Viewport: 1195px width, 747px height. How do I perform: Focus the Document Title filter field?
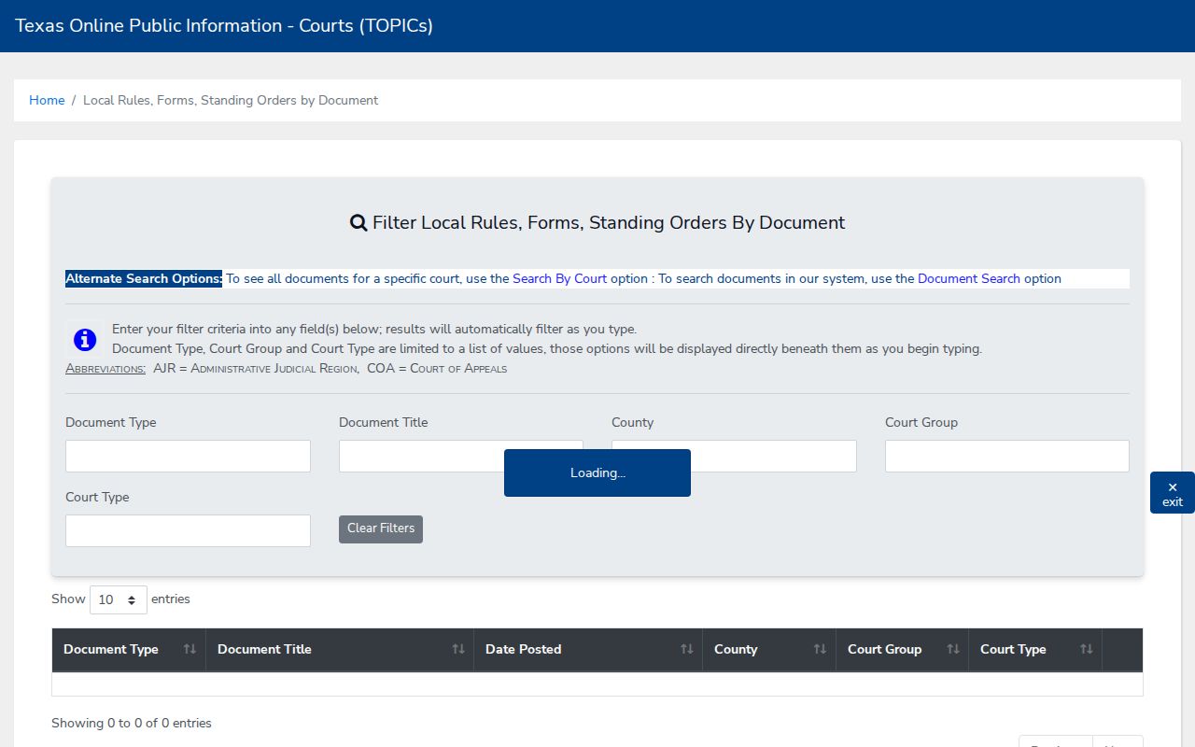coord(461,457)
